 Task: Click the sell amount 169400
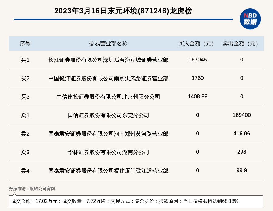(x=241, y=115)
